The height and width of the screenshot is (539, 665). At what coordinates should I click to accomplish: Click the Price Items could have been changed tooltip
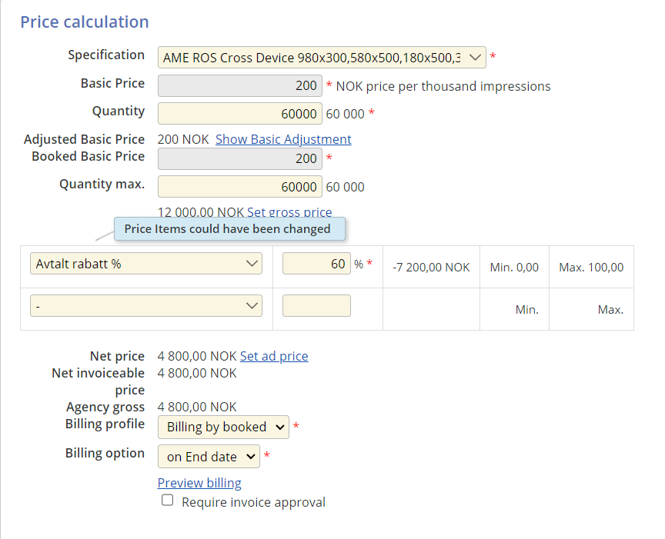[x=229, y=229]
